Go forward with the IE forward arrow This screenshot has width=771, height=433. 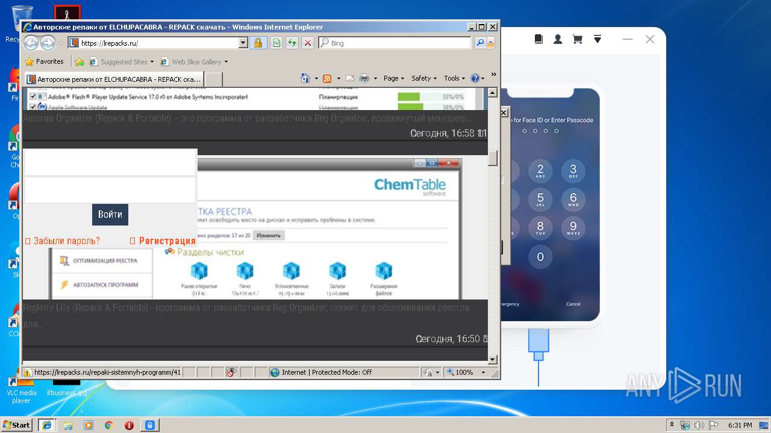[x=48, y=43]
